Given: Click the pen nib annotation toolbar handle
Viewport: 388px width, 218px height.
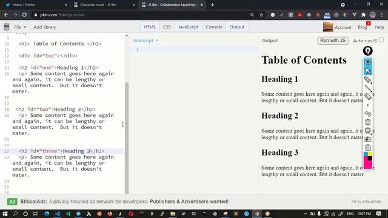Looking at the screenshot, I should pyautogui.click(x=368, y=51).
